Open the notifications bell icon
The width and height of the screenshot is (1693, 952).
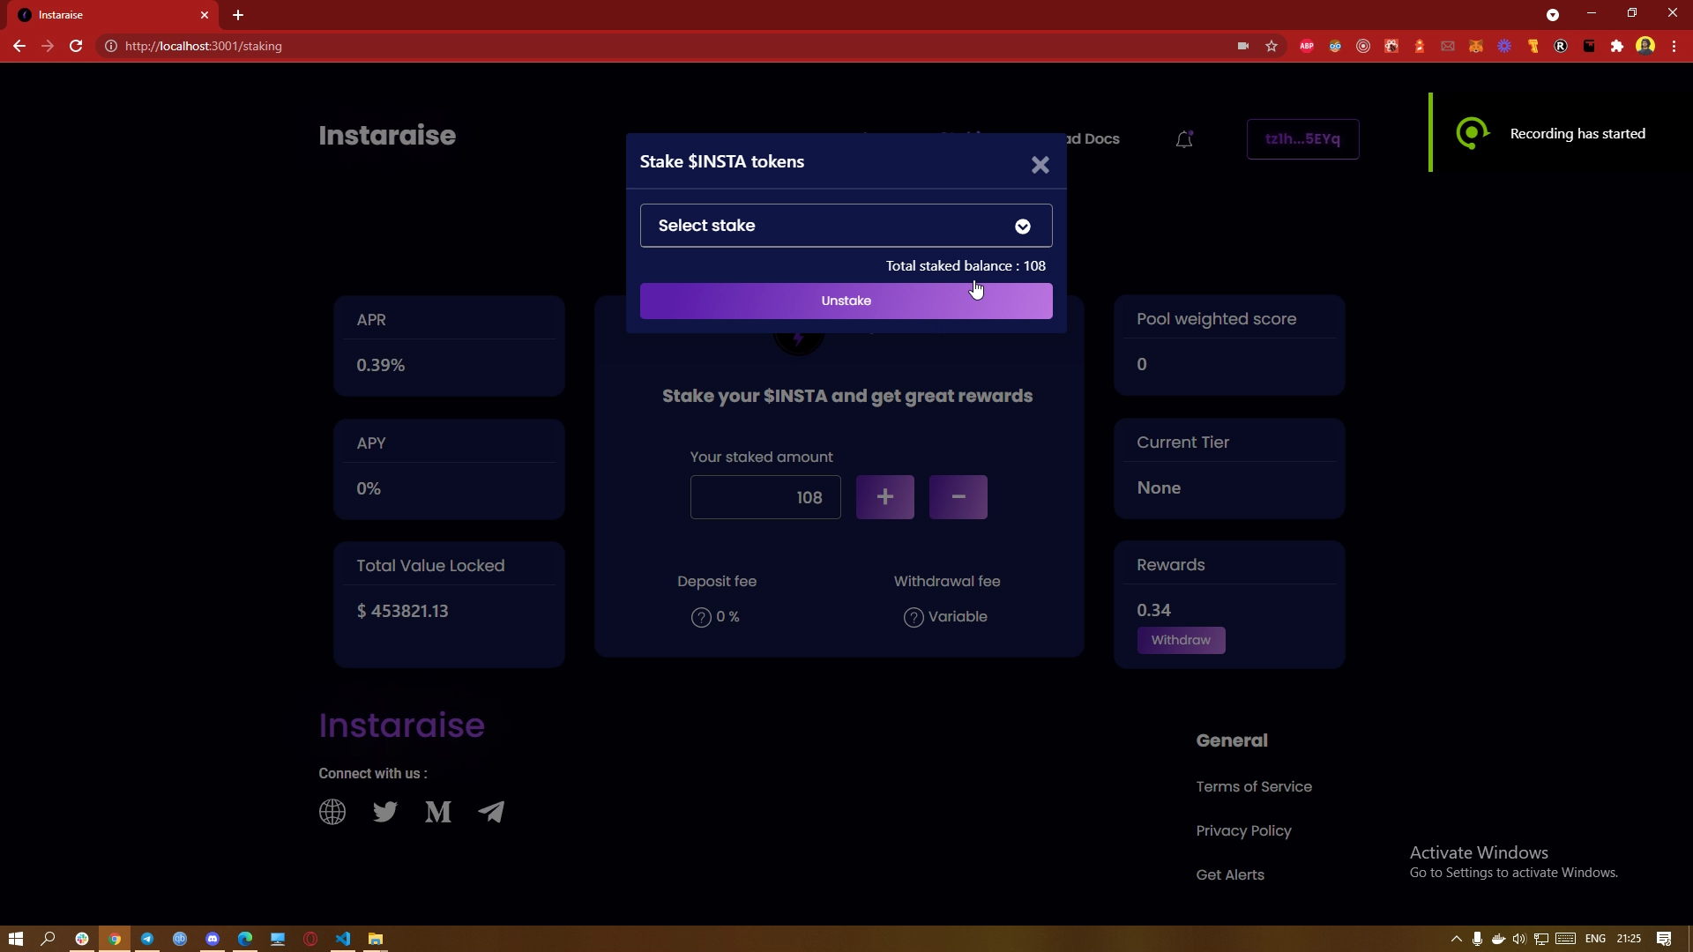point(1184,139)
